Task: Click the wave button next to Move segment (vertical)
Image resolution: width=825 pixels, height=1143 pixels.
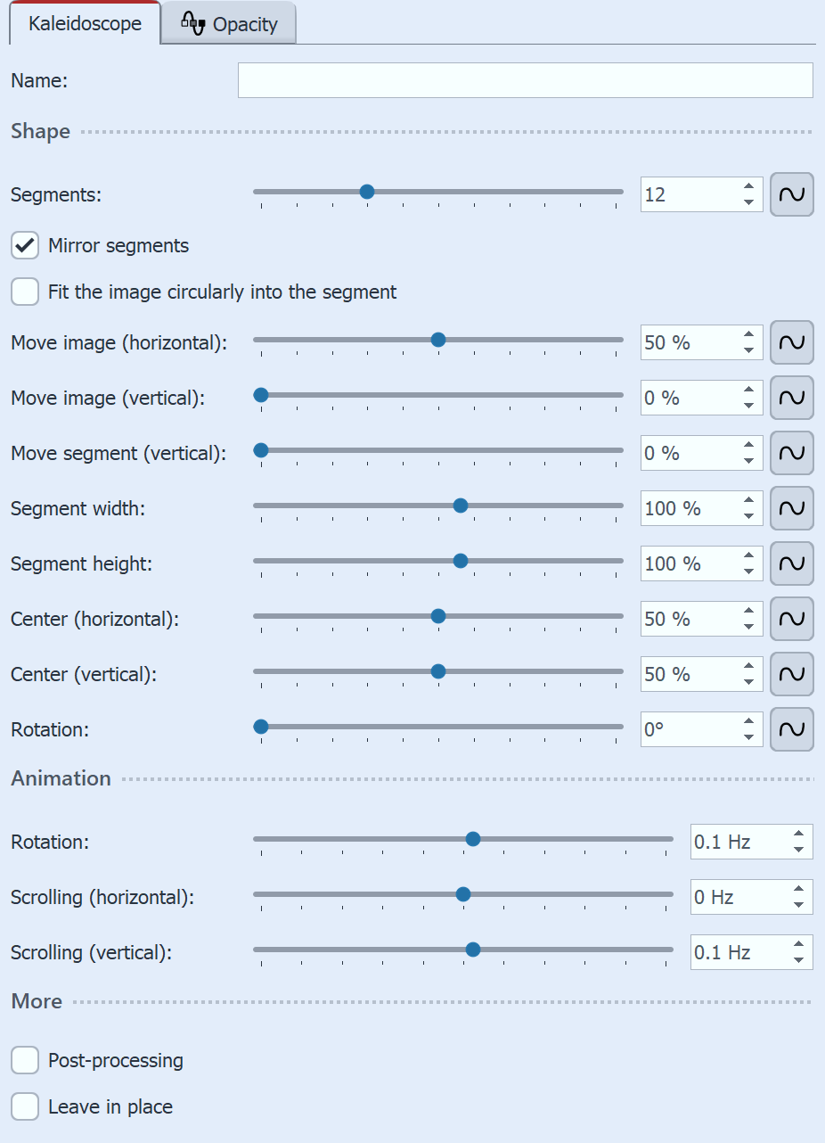Action: [791, 453]
